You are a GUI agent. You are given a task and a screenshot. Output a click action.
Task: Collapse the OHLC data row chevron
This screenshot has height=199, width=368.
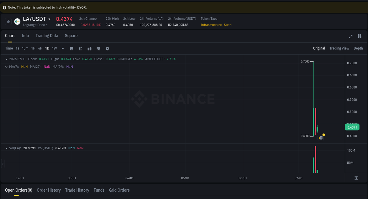6,59
